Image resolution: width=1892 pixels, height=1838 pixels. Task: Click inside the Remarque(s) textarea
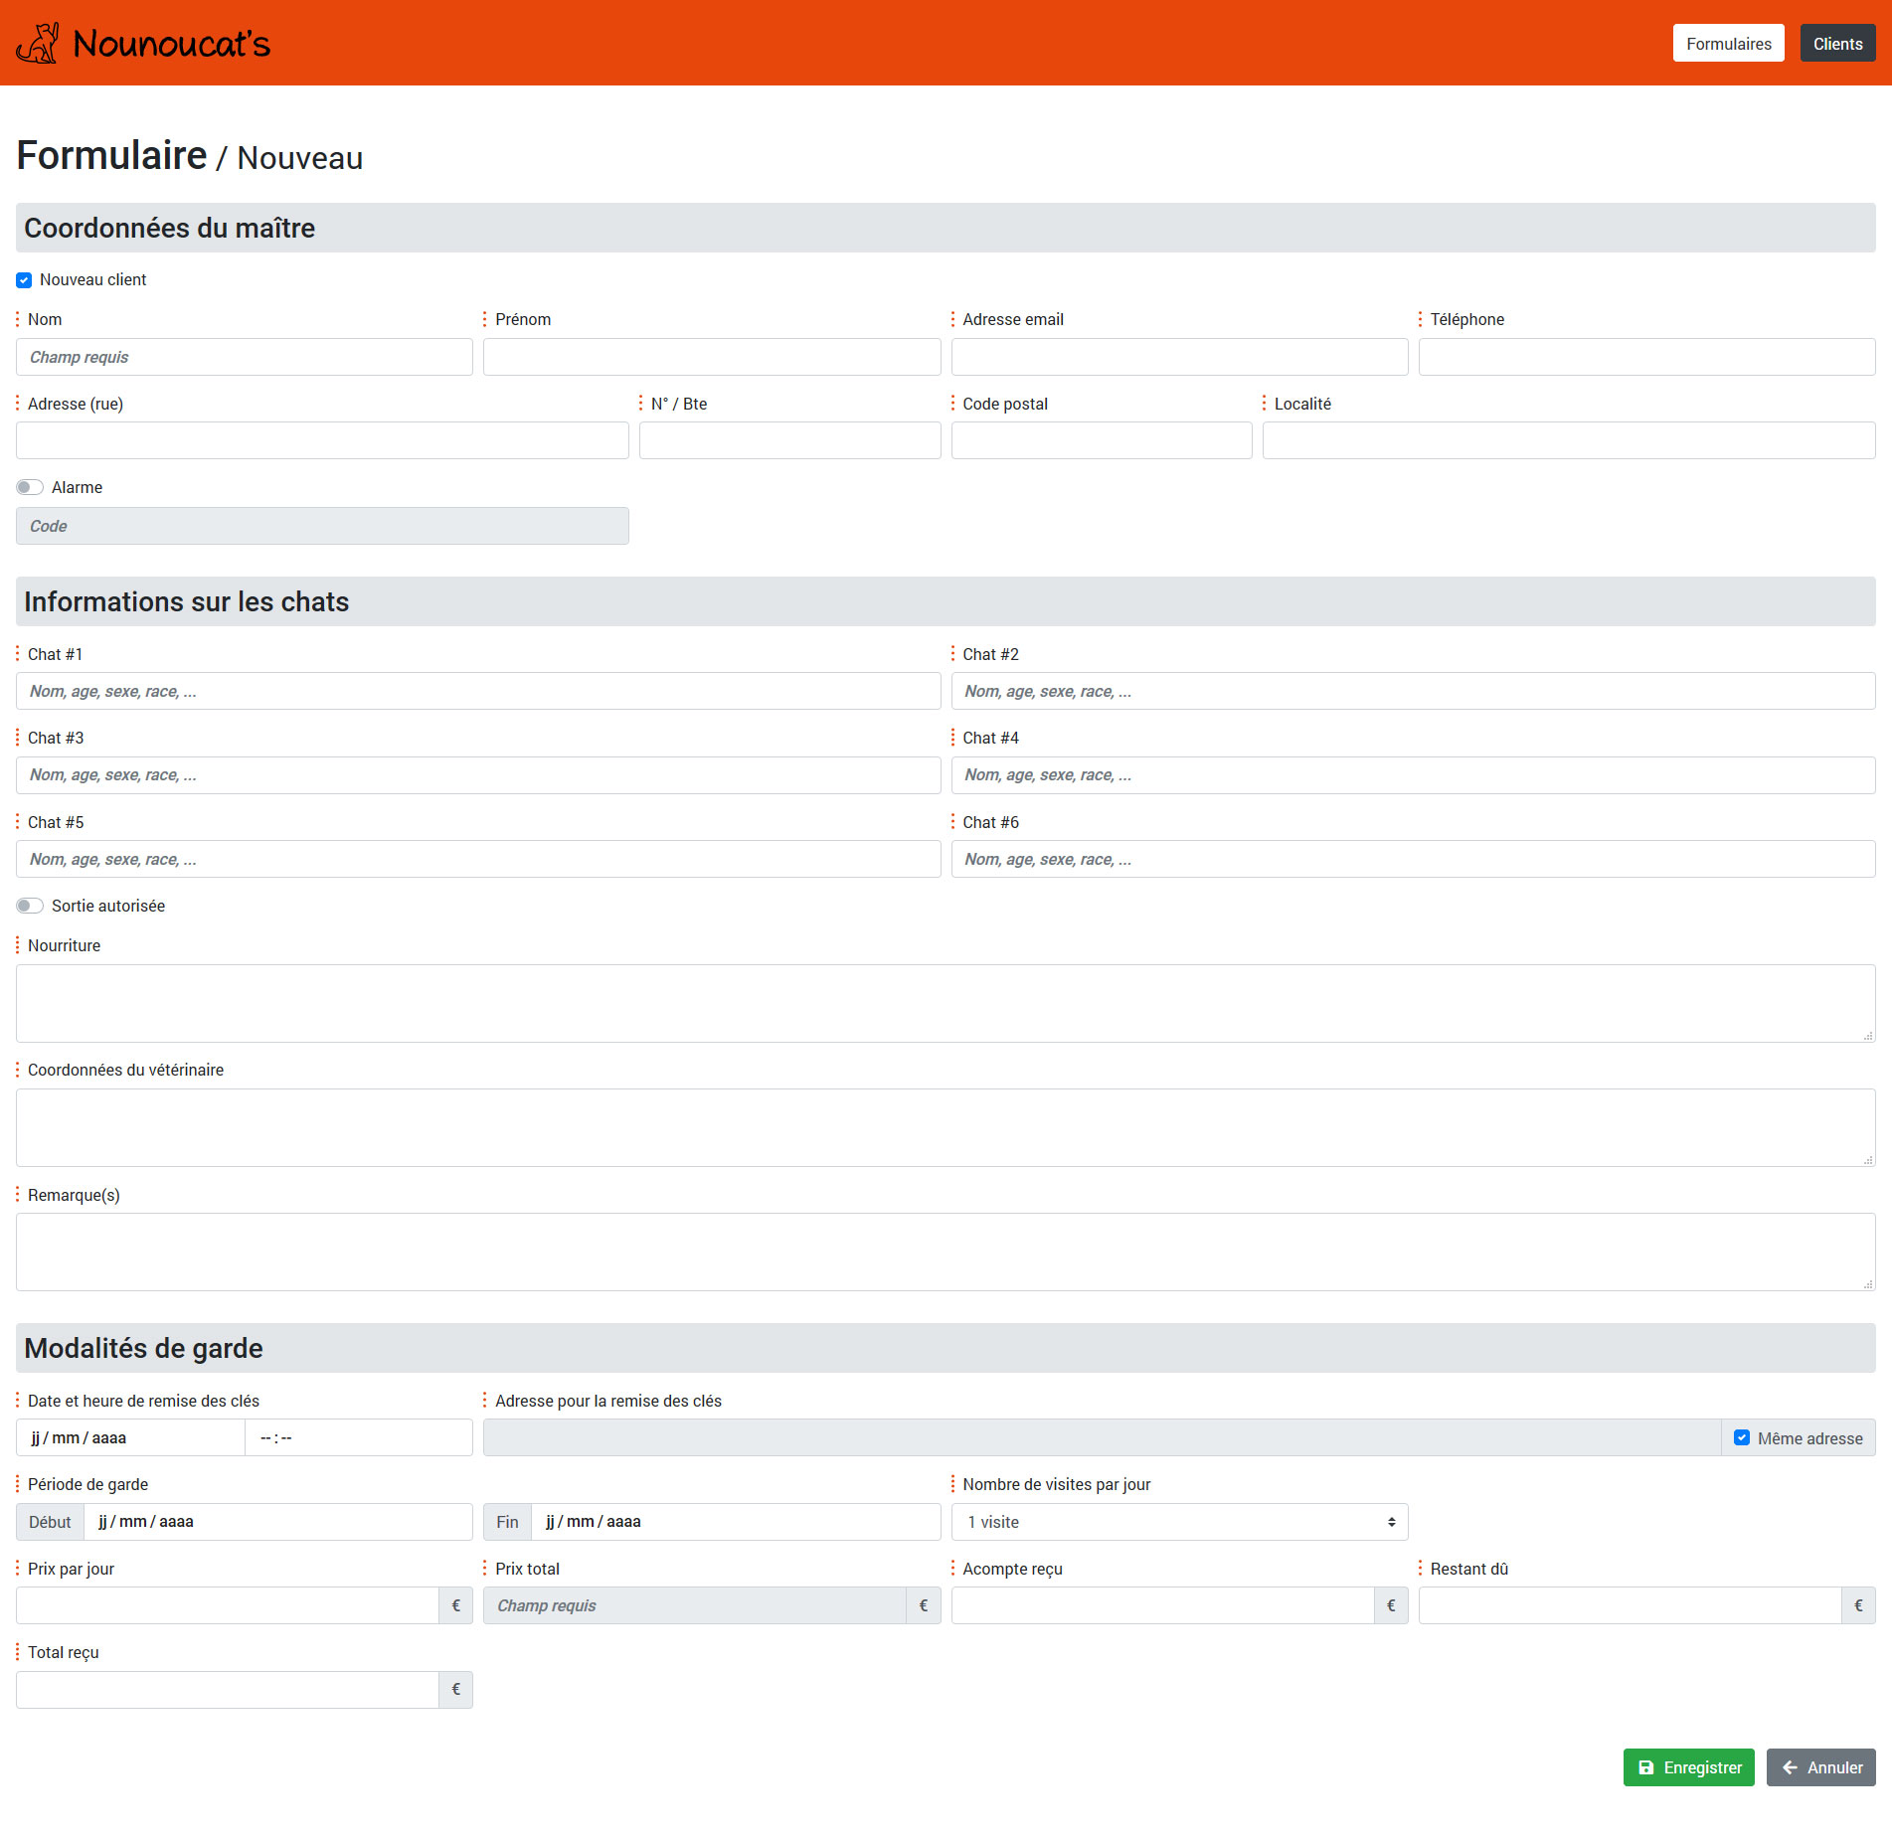click(x=946, y=1252)
